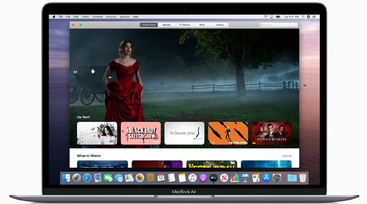Open News red icon in Dock
This screenshot has height=204, width=367.
click(224, 178)
